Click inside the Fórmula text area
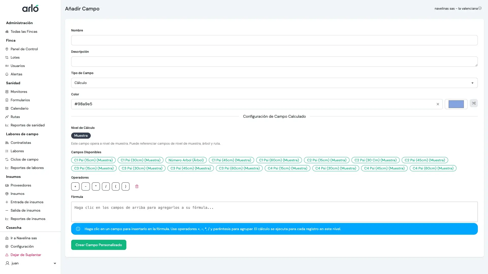 [x=274, y=212]
